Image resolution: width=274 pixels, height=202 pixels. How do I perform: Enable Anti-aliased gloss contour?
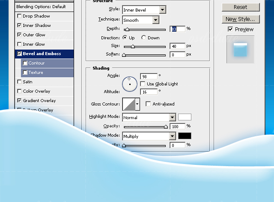(x=148, y=104)
